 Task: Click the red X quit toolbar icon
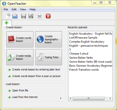point(48,16)
